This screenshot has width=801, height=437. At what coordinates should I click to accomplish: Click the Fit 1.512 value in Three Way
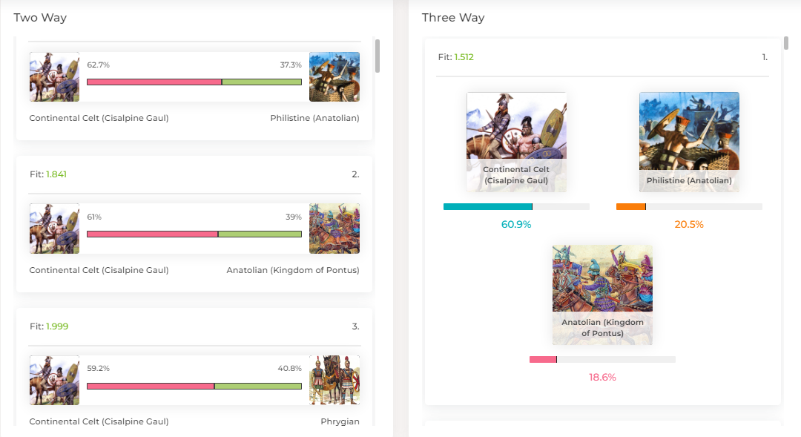click(464, 57)
